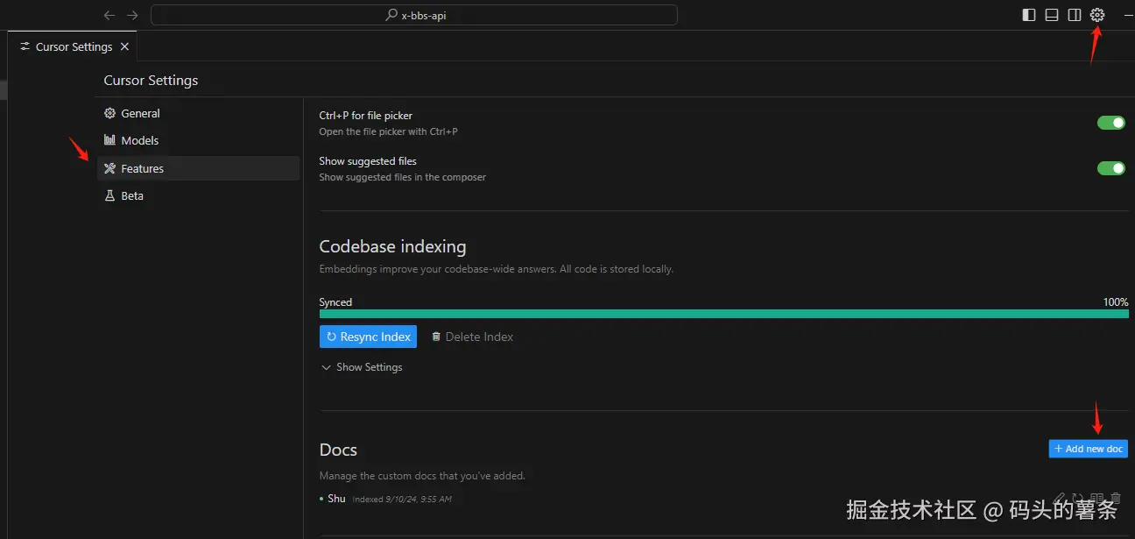Toggle bottom panel layout icon
The image size is (1135, 539).
pos(1052,15)
